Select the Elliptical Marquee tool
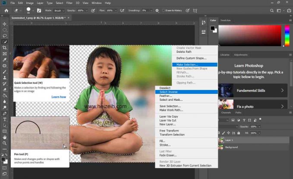 click(x=4, y=30)
